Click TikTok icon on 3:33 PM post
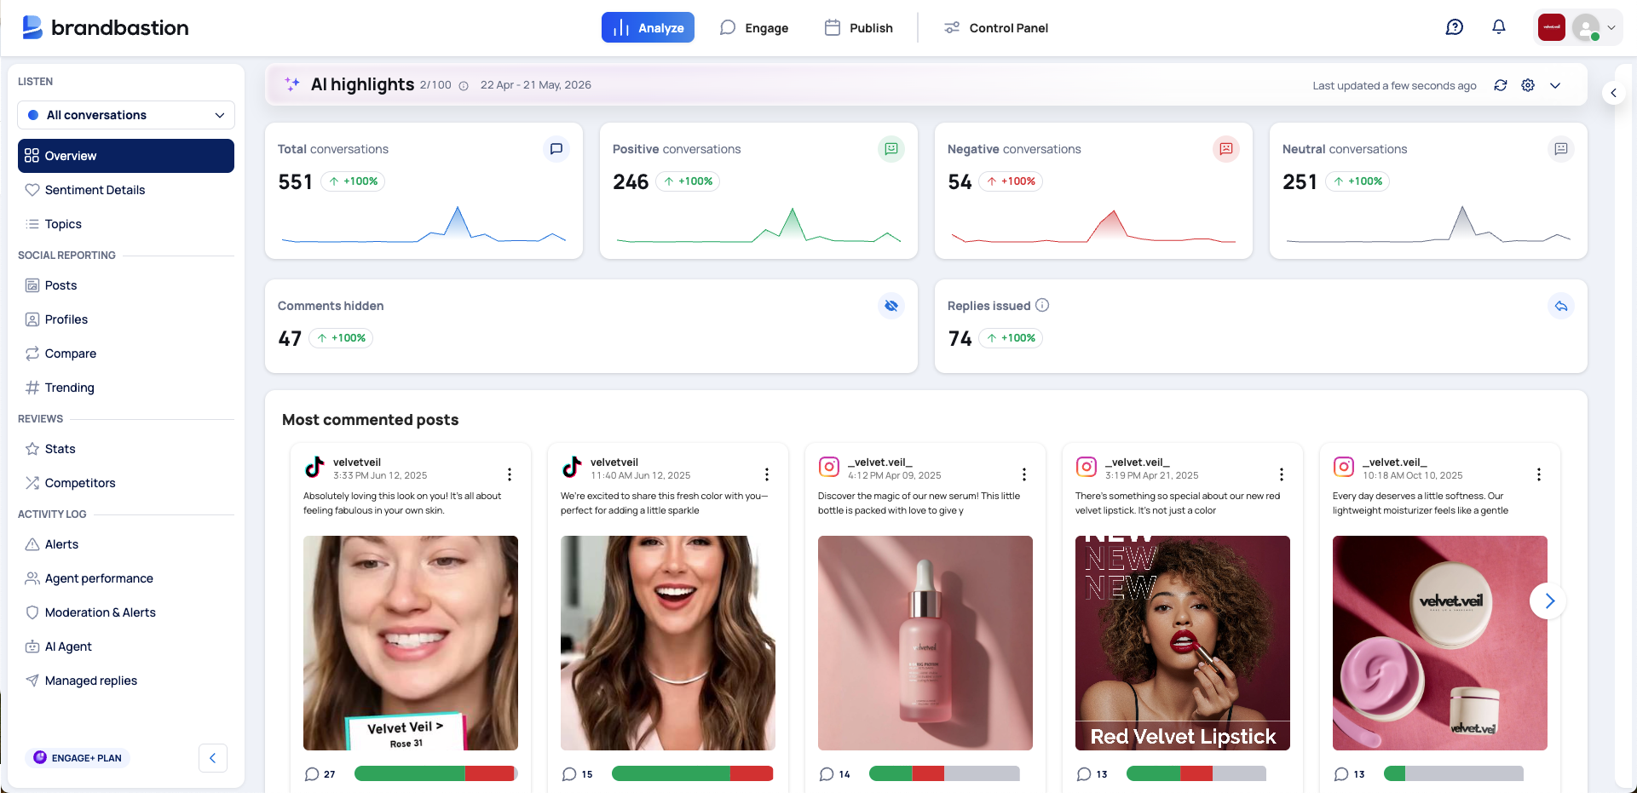Viewport: 1637px width, 793px height. [x=314, y=467]
